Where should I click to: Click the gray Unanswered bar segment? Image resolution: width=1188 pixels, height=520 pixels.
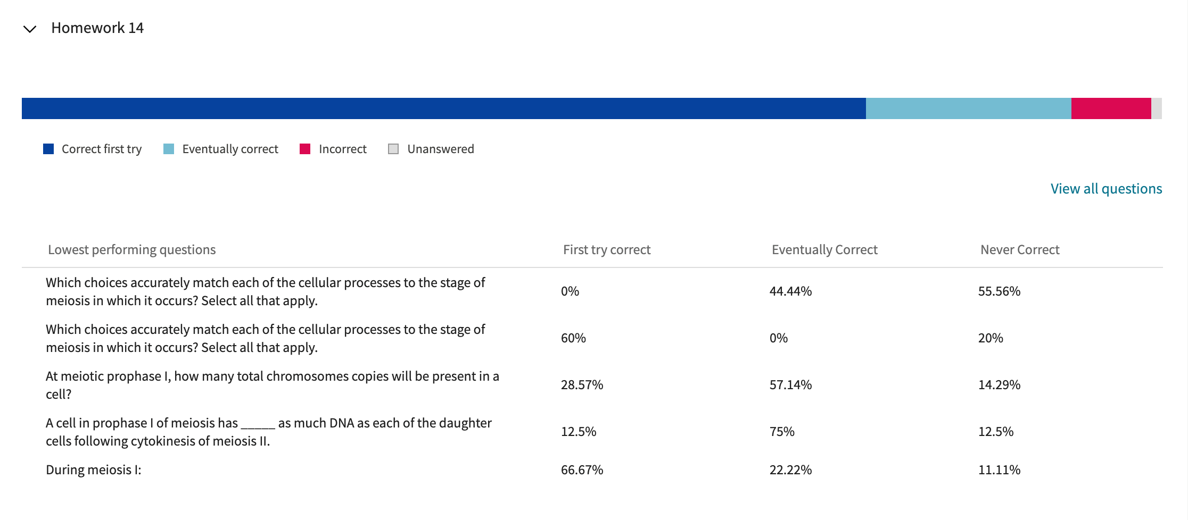(1157, 108)
